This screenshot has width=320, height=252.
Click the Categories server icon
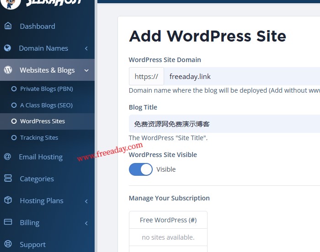click(x=8, y=178)
